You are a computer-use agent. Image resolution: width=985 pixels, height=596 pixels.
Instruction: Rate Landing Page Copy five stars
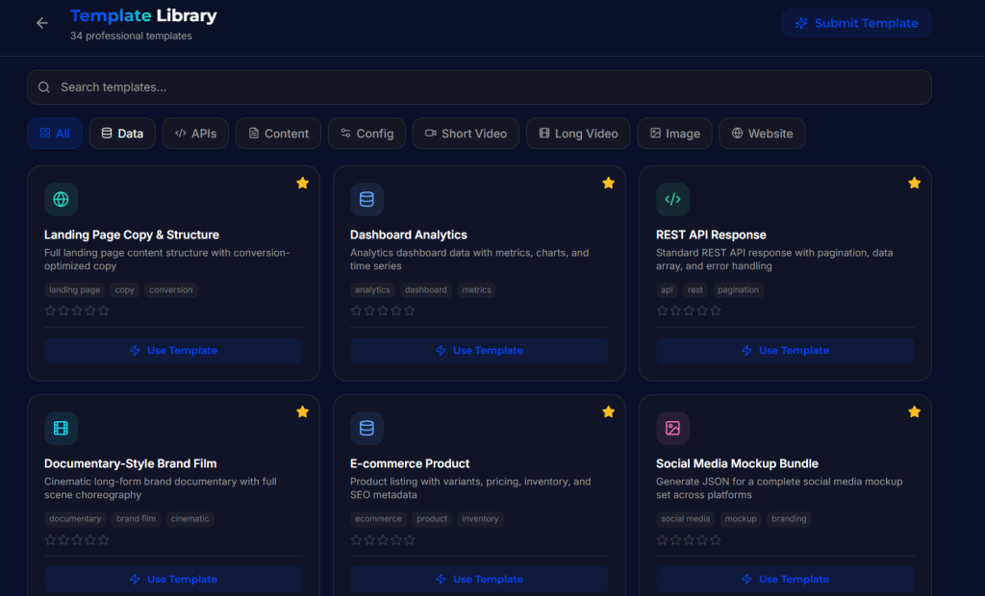(x=104, y=310)
